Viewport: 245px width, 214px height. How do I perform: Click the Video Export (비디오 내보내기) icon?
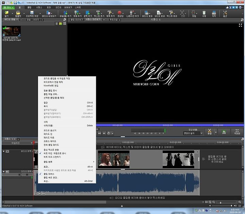tap(48, 13)
